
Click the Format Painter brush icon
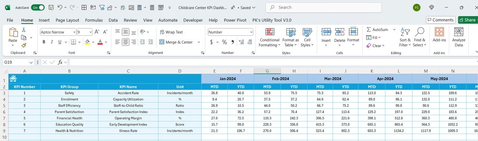click(x=24, y=45)
